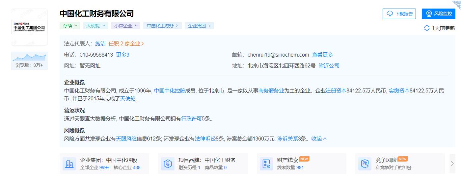Image resolution: width=461 pixels, height=178 pixels.
Task: Open 附近公司 nearby companies link
Action: point(329,66)
